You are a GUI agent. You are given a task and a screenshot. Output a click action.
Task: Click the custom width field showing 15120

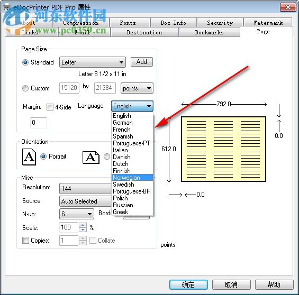click(x=69, y=88)
